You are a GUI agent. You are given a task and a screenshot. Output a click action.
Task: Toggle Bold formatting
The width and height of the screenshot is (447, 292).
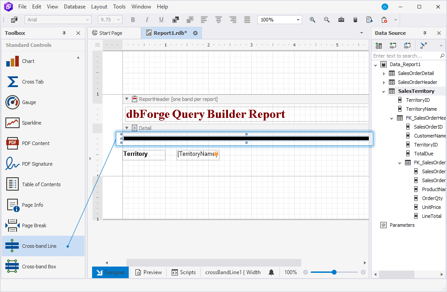click(133, 20)
